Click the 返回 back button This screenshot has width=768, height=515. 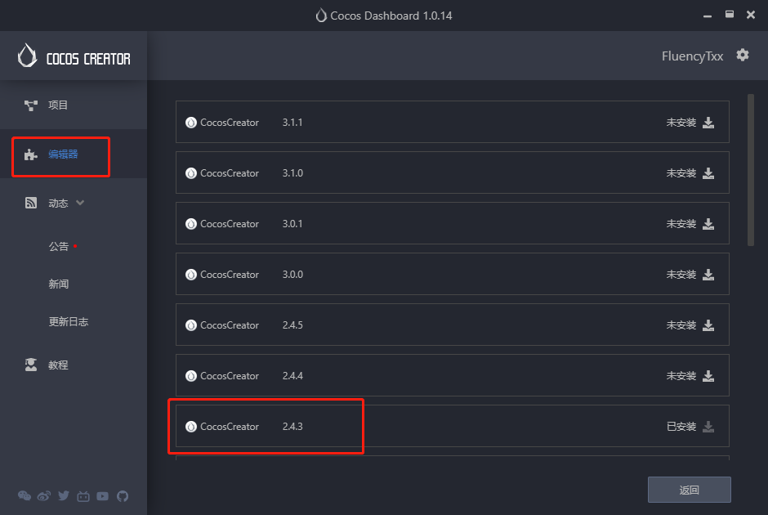[x=689, y=490]
